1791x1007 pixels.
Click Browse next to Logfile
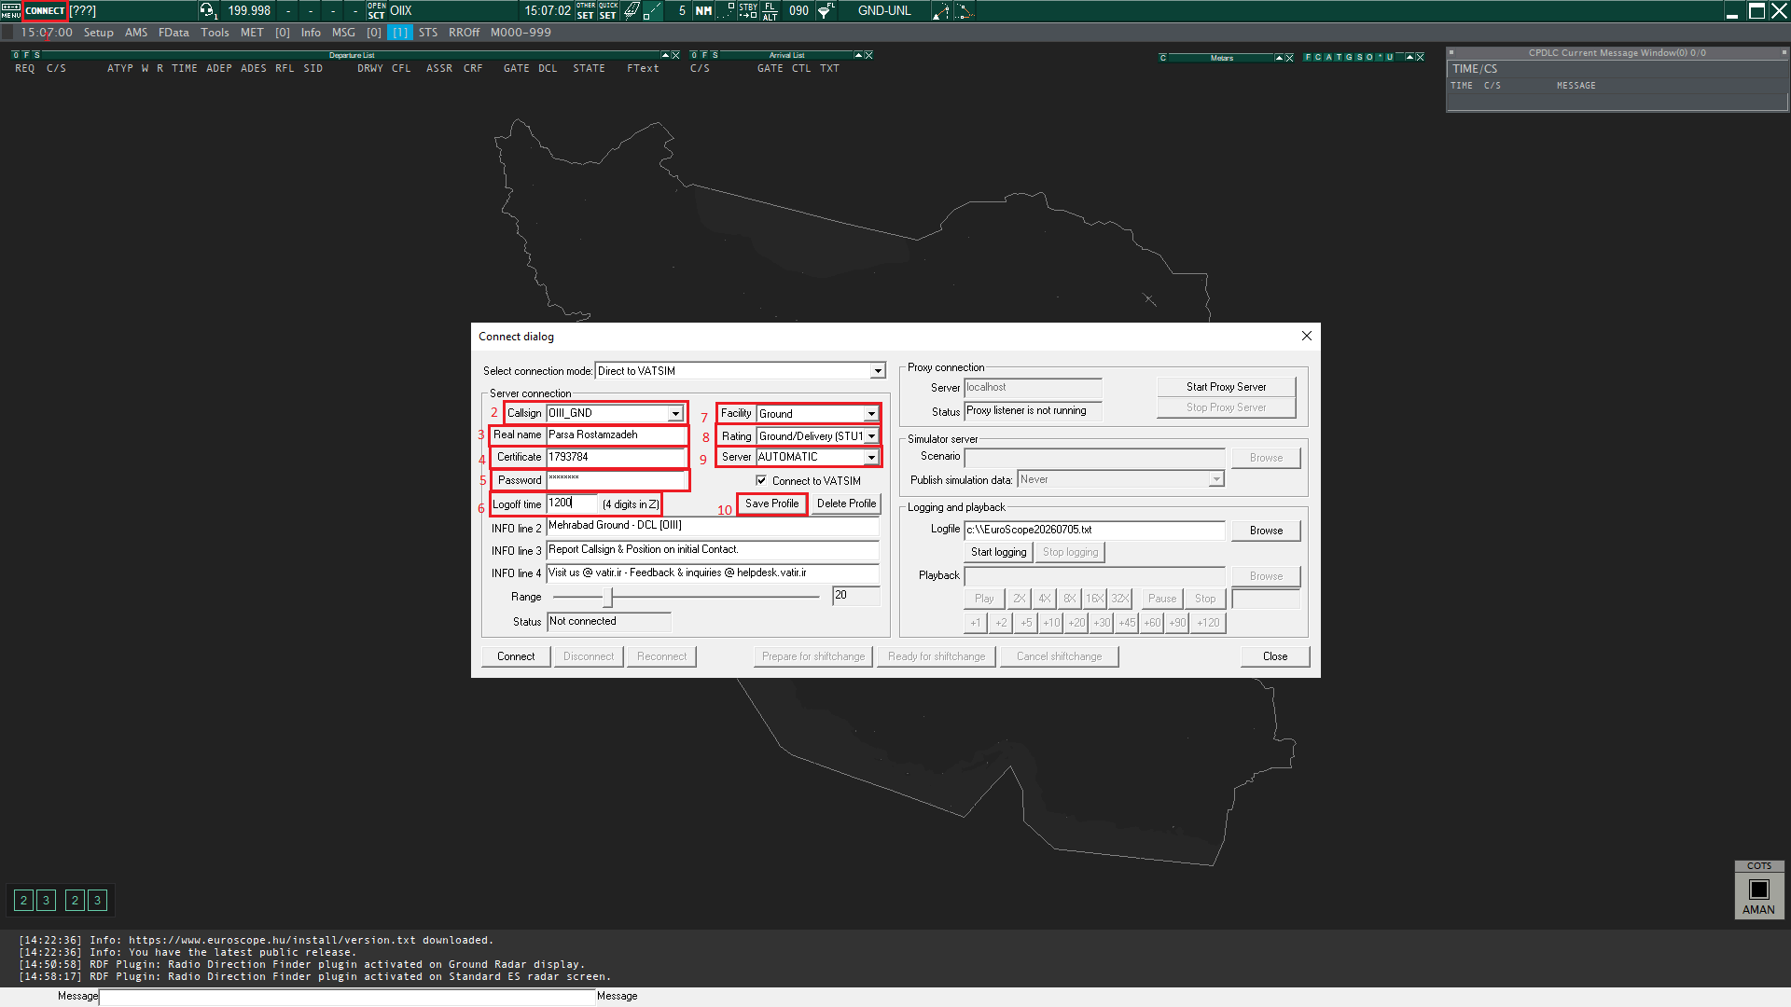coord(1266,531)
